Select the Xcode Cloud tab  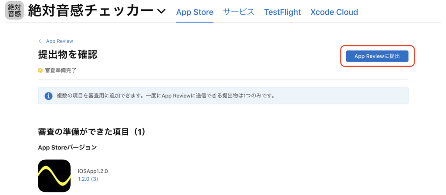click(x=334, y=12)
